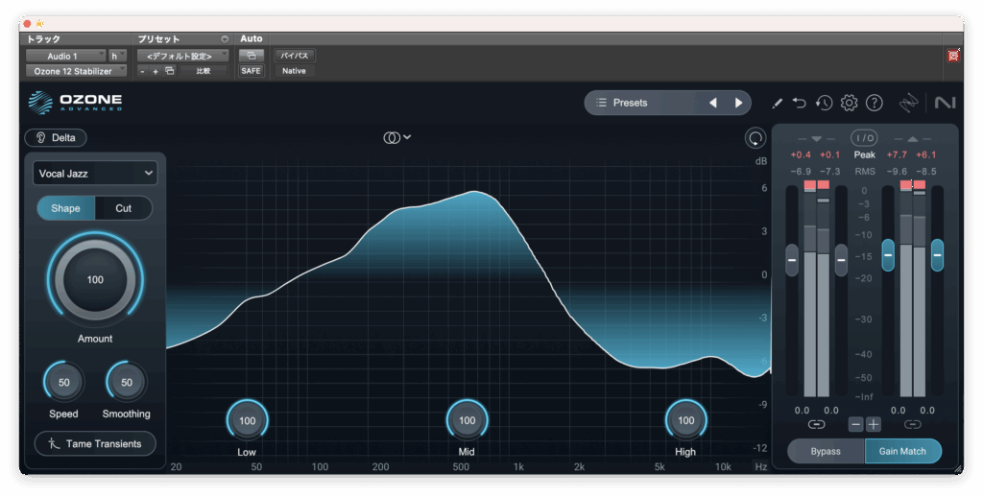Enable Tame Transients
983x497 pixels.
pos(95,443)
